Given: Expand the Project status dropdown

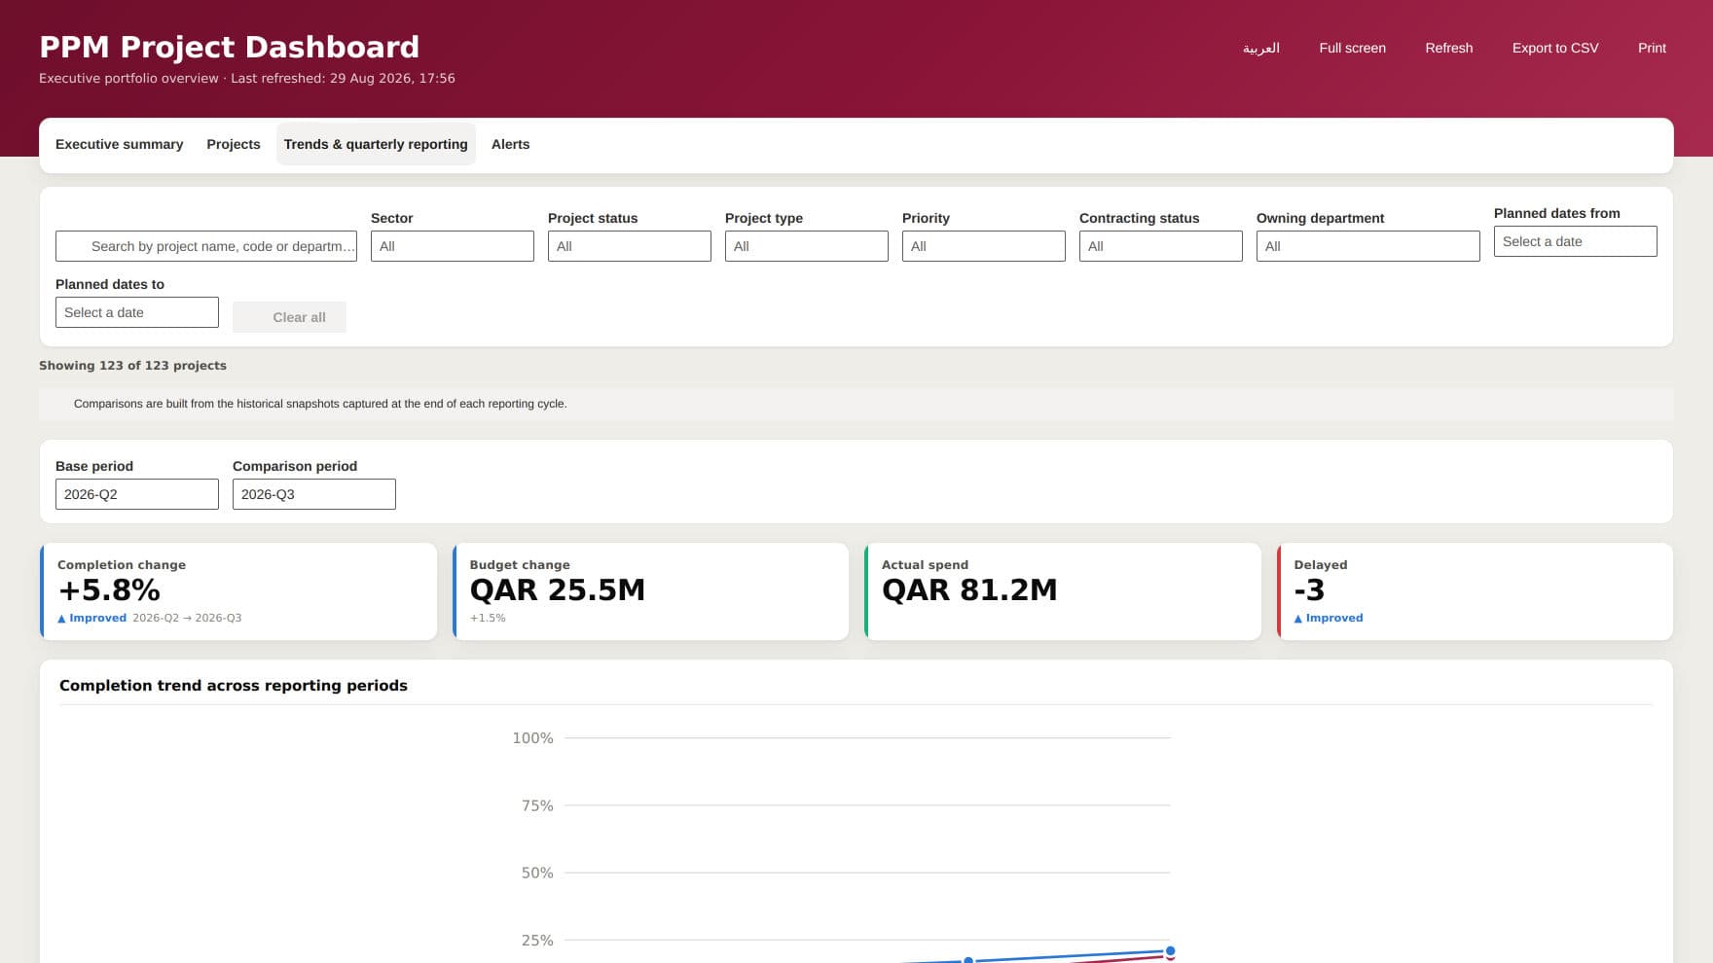Looking at the screenshot, I should click(x=630, y=246).
